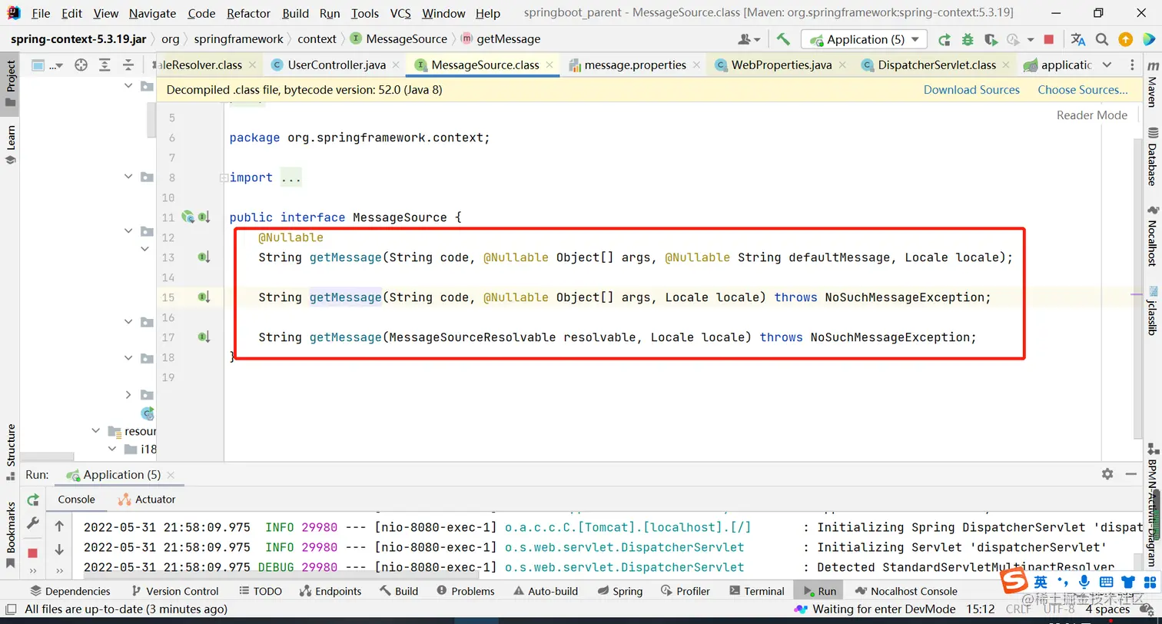
Task: Click the 15:12 caret position in status bar
Action: pyautogui.click(x=981, y=609)
